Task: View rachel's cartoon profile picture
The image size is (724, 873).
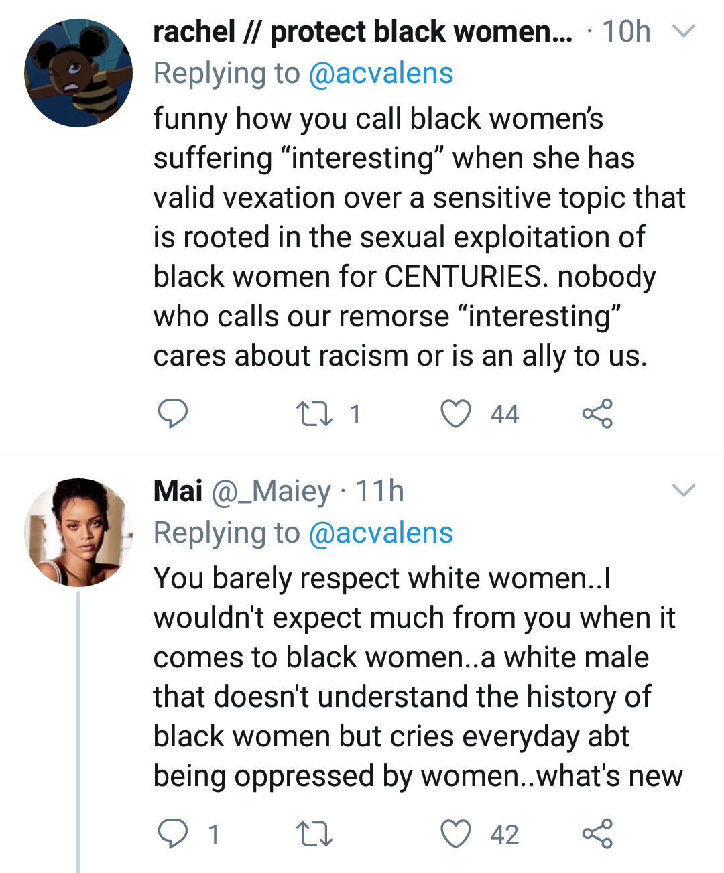Action: pyautogui.click(x=78, y=73)
